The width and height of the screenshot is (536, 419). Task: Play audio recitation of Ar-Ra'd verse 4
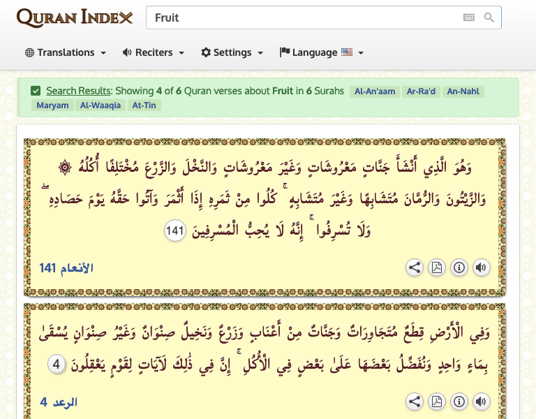(481, 402)
